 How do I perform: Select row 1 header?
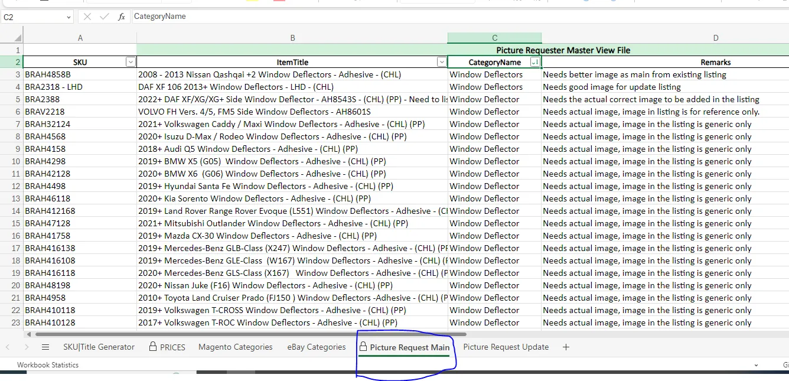point(11,50)
